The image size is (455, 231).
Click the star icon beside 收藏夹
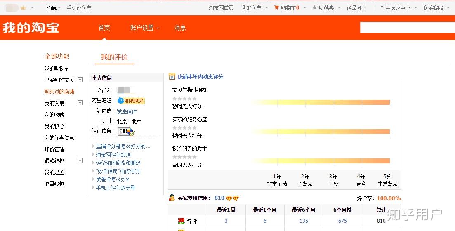314,8
